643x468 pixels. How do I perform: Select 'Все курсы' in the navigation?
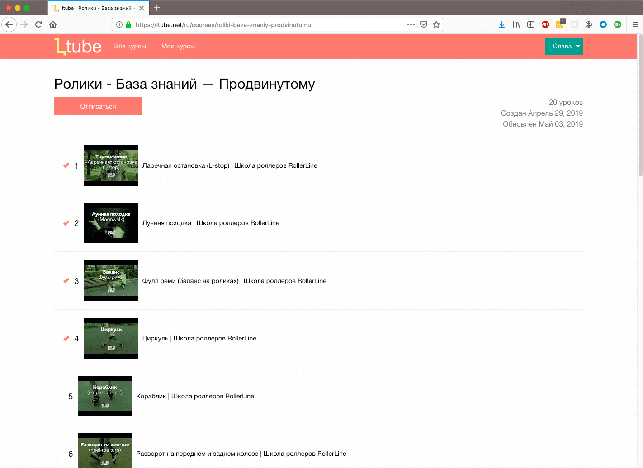click(x=130, y=46)
